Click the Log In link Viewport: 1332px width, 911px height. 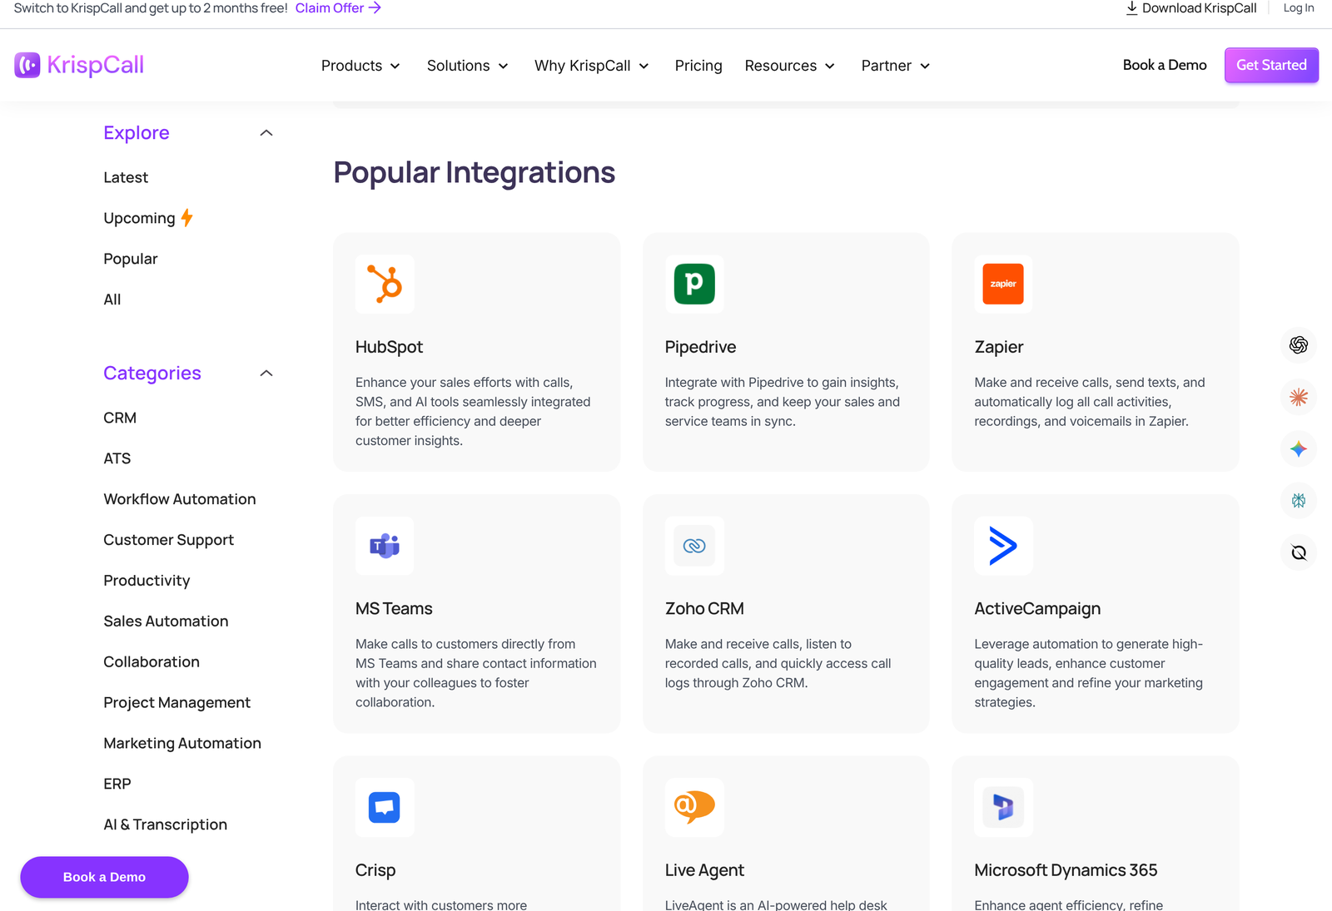point(1299,8)
